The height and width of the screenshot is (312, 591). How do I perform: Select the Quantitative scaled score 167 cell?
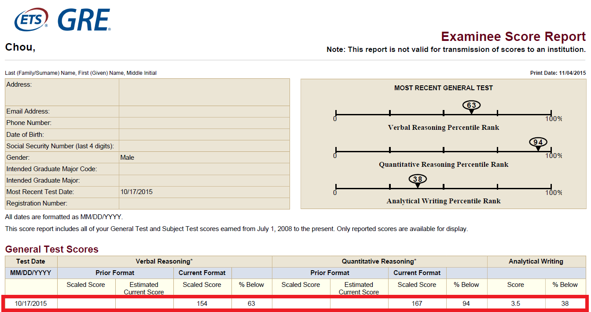pyautogui.click(x=417, y=304)
